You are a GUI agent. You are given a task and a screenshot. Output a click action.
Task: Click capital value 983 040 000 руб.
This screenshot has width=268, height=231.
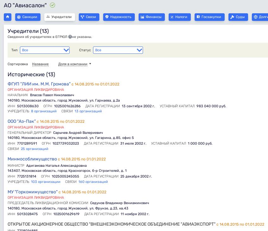(211, 106)
